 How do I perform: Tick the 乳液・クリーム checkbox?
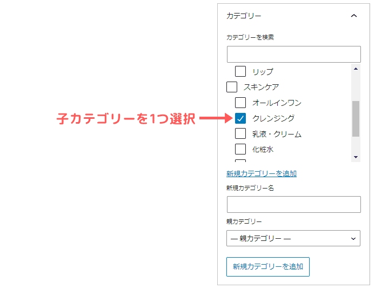click(x=240, y=134)
